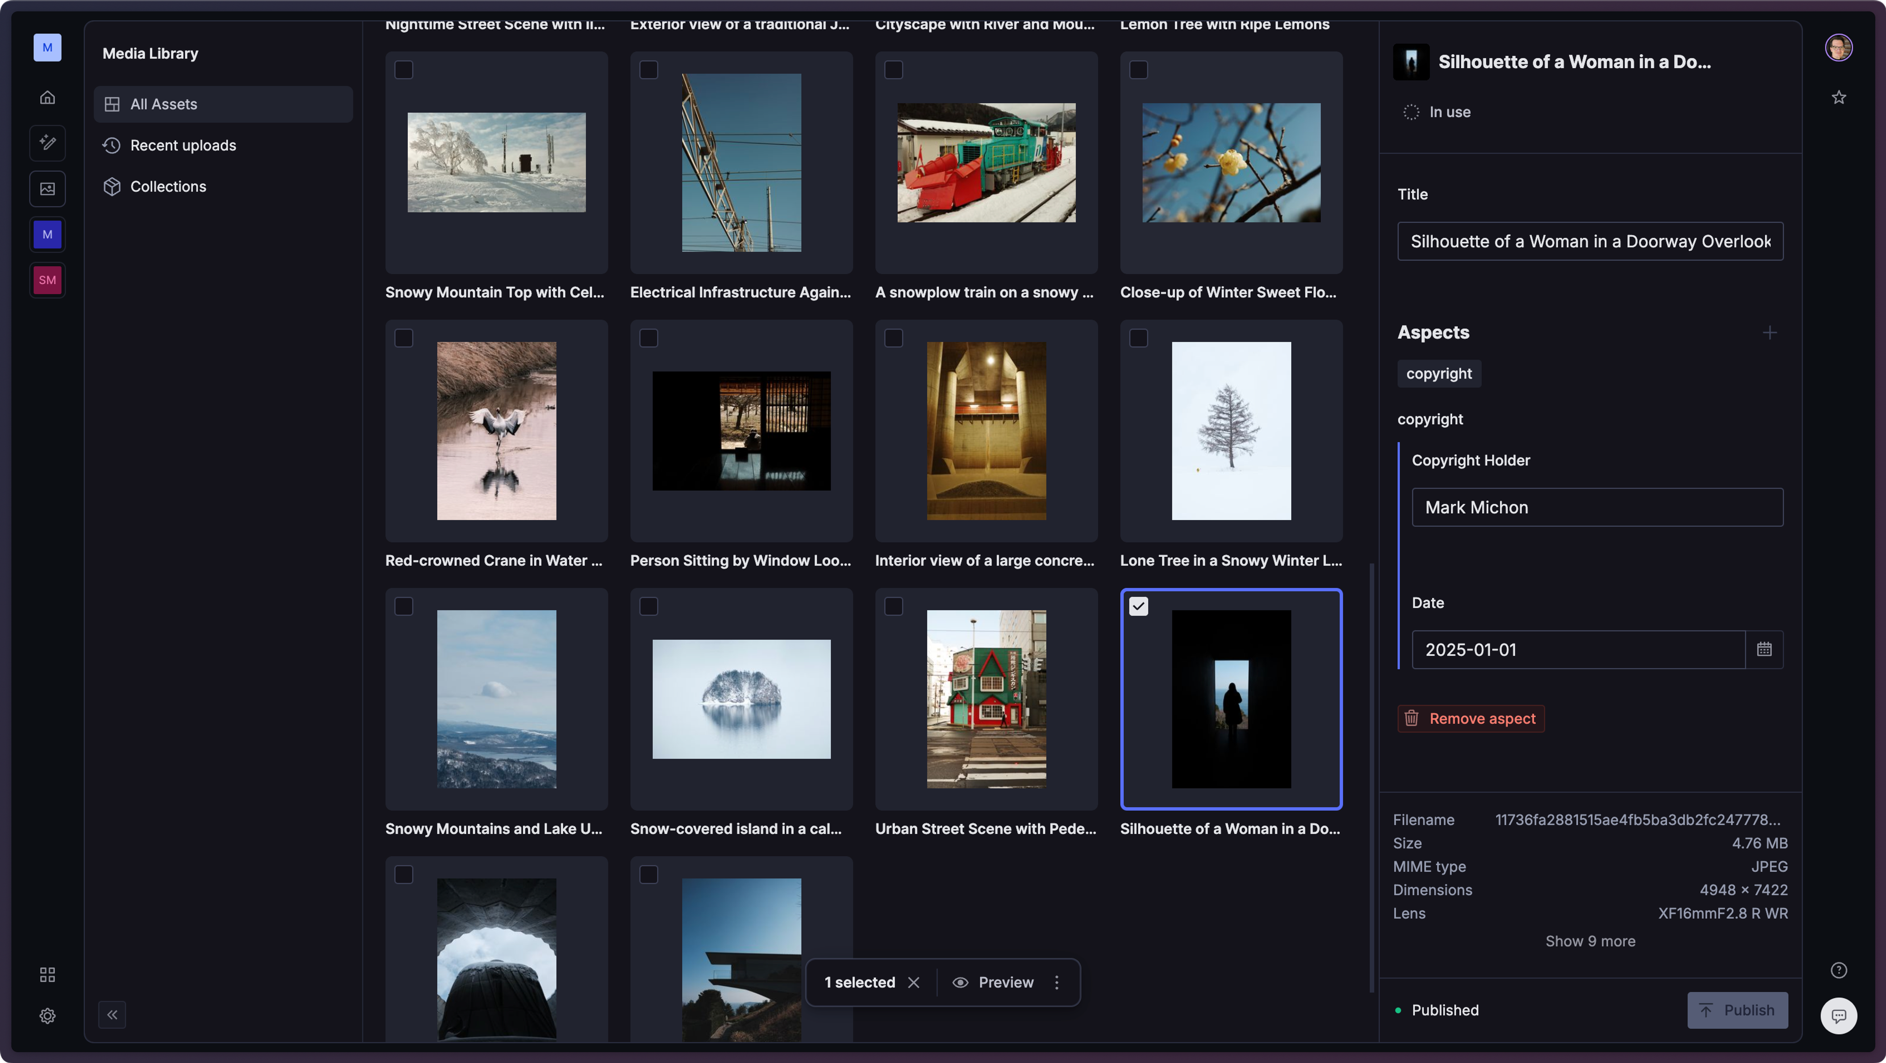This screenshot has height=1063, width=1886.
Task: Click the Copyright Holder input field
Action: pos(1597,507)
